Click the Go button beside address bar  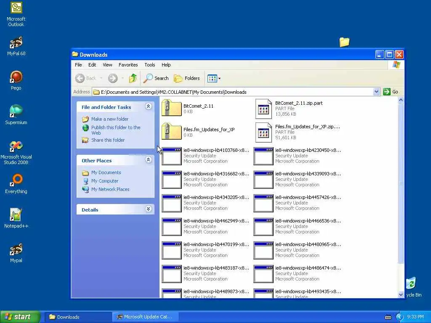391,92
